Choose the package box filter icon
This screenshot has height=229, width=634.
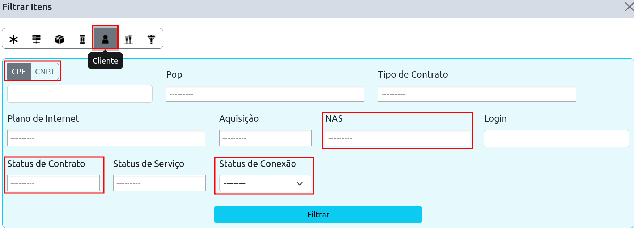click(x=59, y=39)
